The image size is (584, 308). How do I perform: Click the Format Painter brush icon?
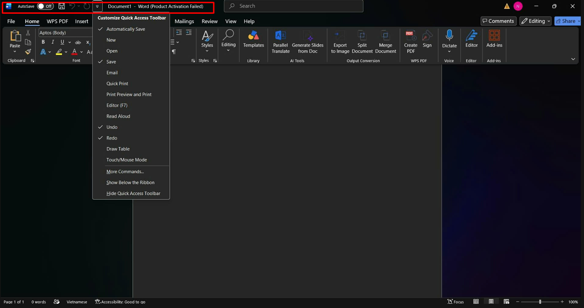coord(28,52)
